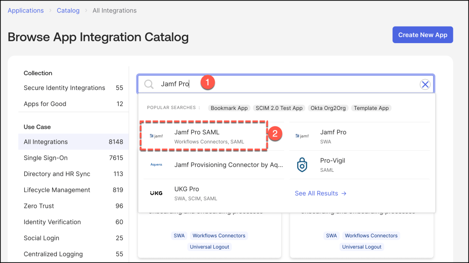Click See All Results link
Viewport: 469px width, 263px height.
pos(321,193)
